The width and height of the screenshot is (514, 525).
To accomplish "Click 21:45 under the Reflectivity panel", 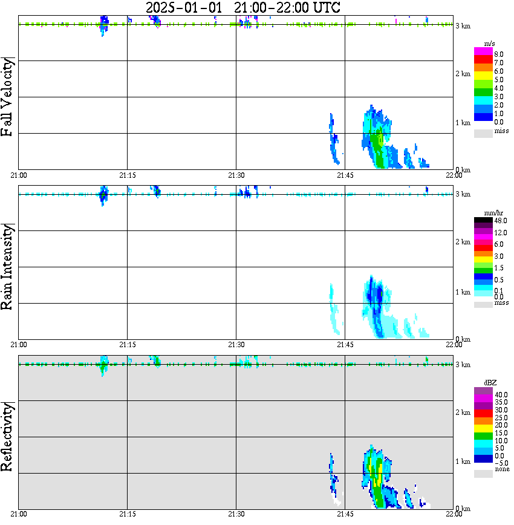I will pos(345,514).
